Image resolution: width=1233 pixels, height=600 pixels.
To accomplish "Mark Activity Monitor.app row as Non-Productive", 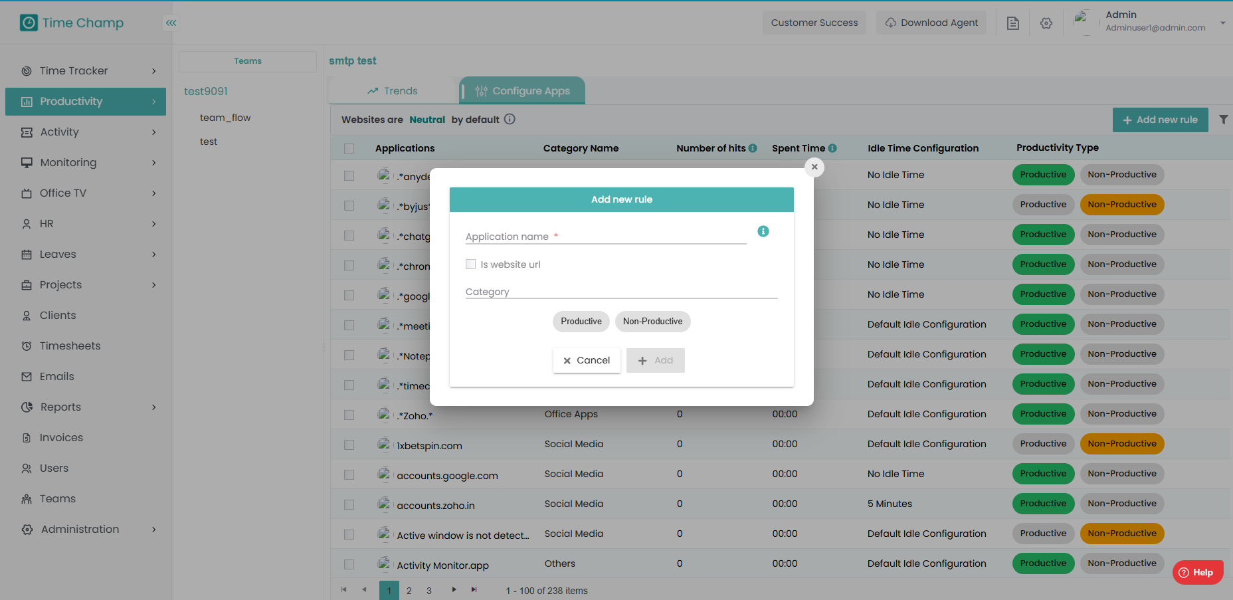I will (1122, 563).
